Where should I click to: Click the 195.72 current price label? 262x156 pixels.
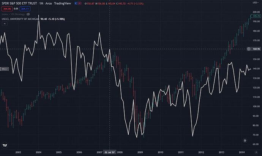pos(256,16)
